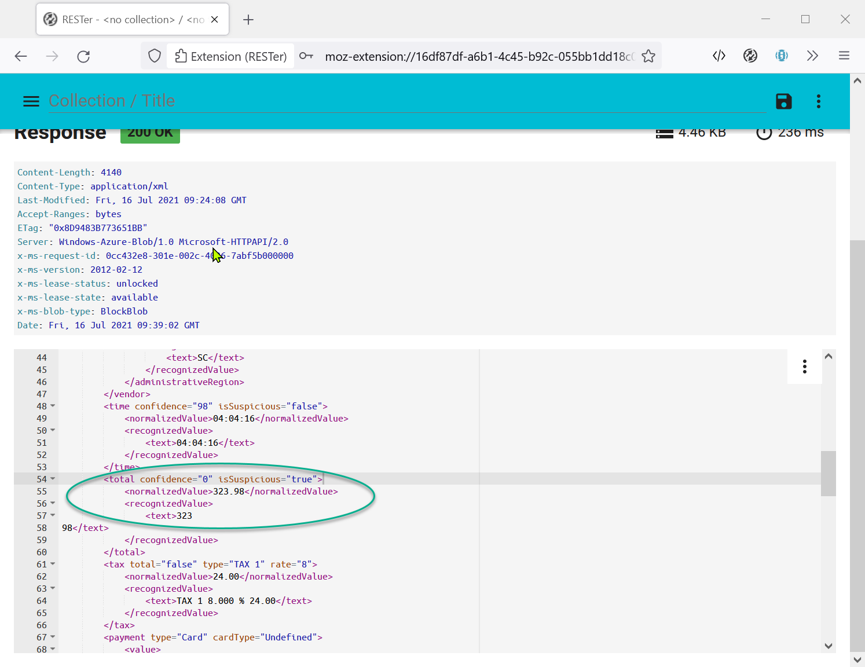The width and height of the screenshot is (865, 667).
Task: Open the Firefox application menu
Action: pos(844,56)
